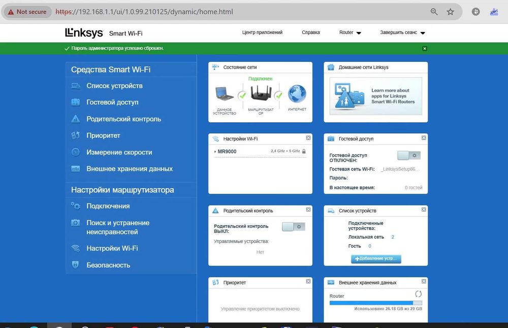Click the Домашние сети Linksys header icon
The image size is (508, 328).
[331, 67]
